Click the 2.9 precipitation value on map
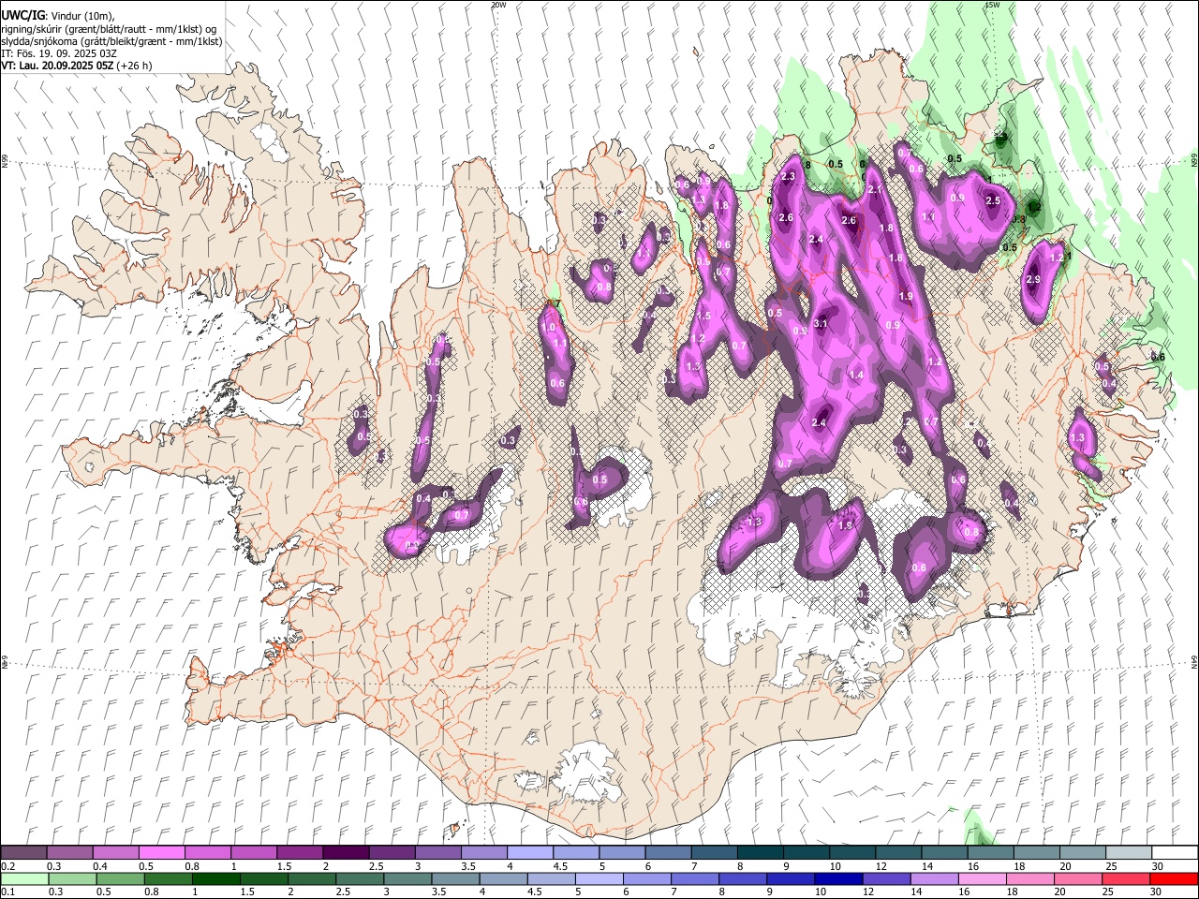This screenshot has height=899, width=1199. pyautogui.click(x=1033, y=279)
